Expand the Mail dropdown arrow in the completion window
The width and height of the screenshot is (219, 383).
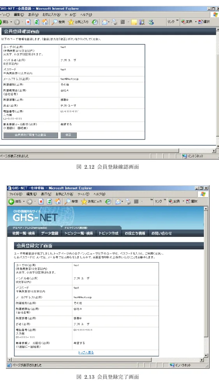(x=122, y=201)
